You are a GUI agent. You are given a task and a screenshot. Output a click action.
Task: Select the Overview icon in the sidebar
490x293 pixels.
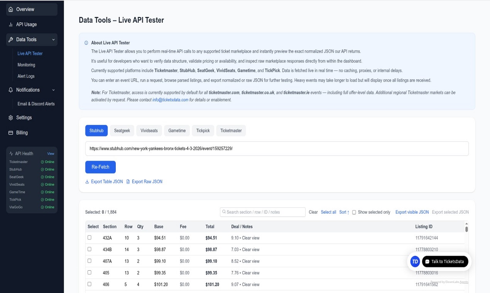[x=11, y=9]
